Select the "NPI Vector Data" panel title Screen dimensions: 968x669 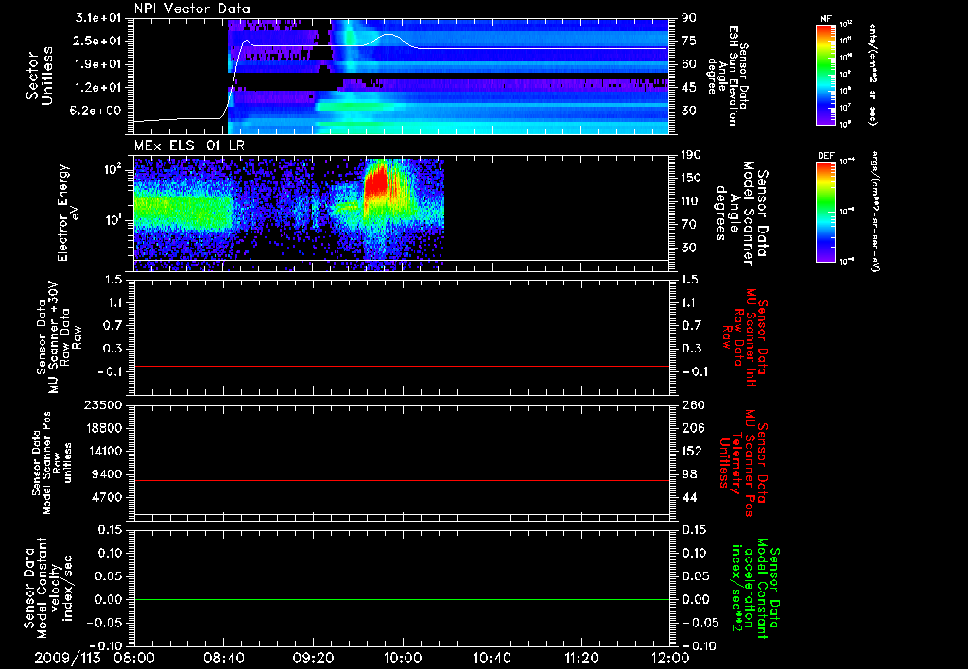tap(192, 9)
